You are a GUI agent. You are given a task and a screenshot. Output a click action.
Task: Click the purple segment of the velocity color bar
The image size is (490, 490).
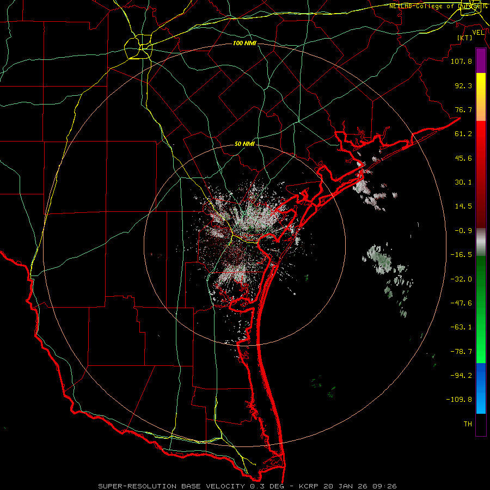481,60
